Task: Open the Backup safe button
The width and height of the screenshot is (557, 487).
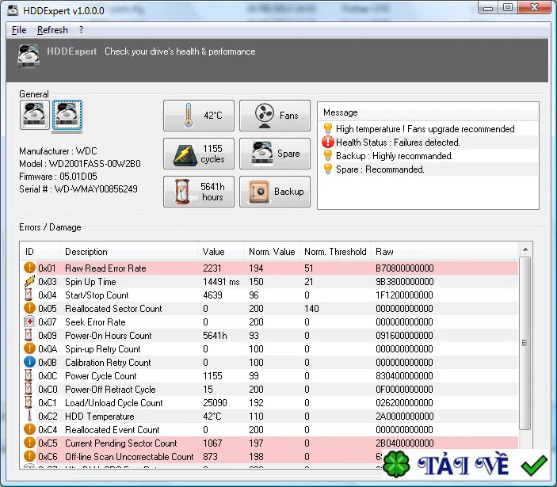Action: click(275, 192)
